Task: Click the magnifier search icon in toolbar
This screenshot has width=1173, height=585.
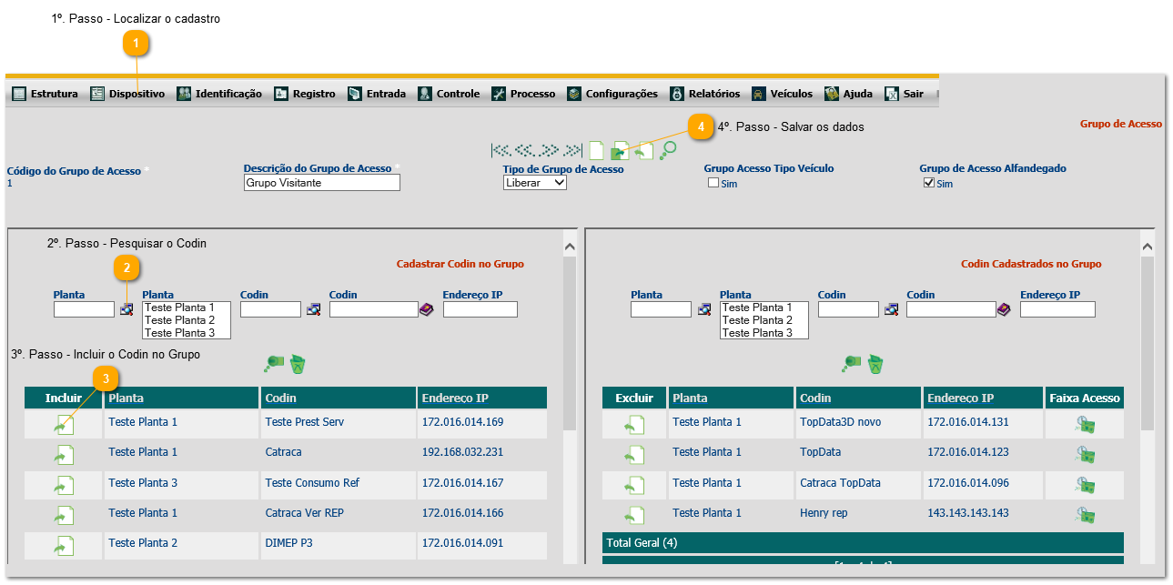Action: pos(668,150)
